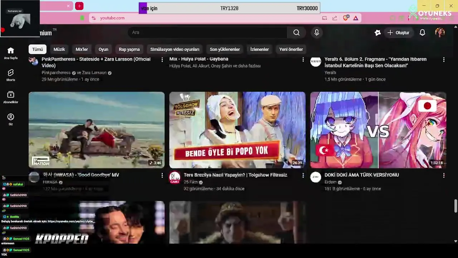Click the page vertical scrollbar thumb

coord(455,206)
